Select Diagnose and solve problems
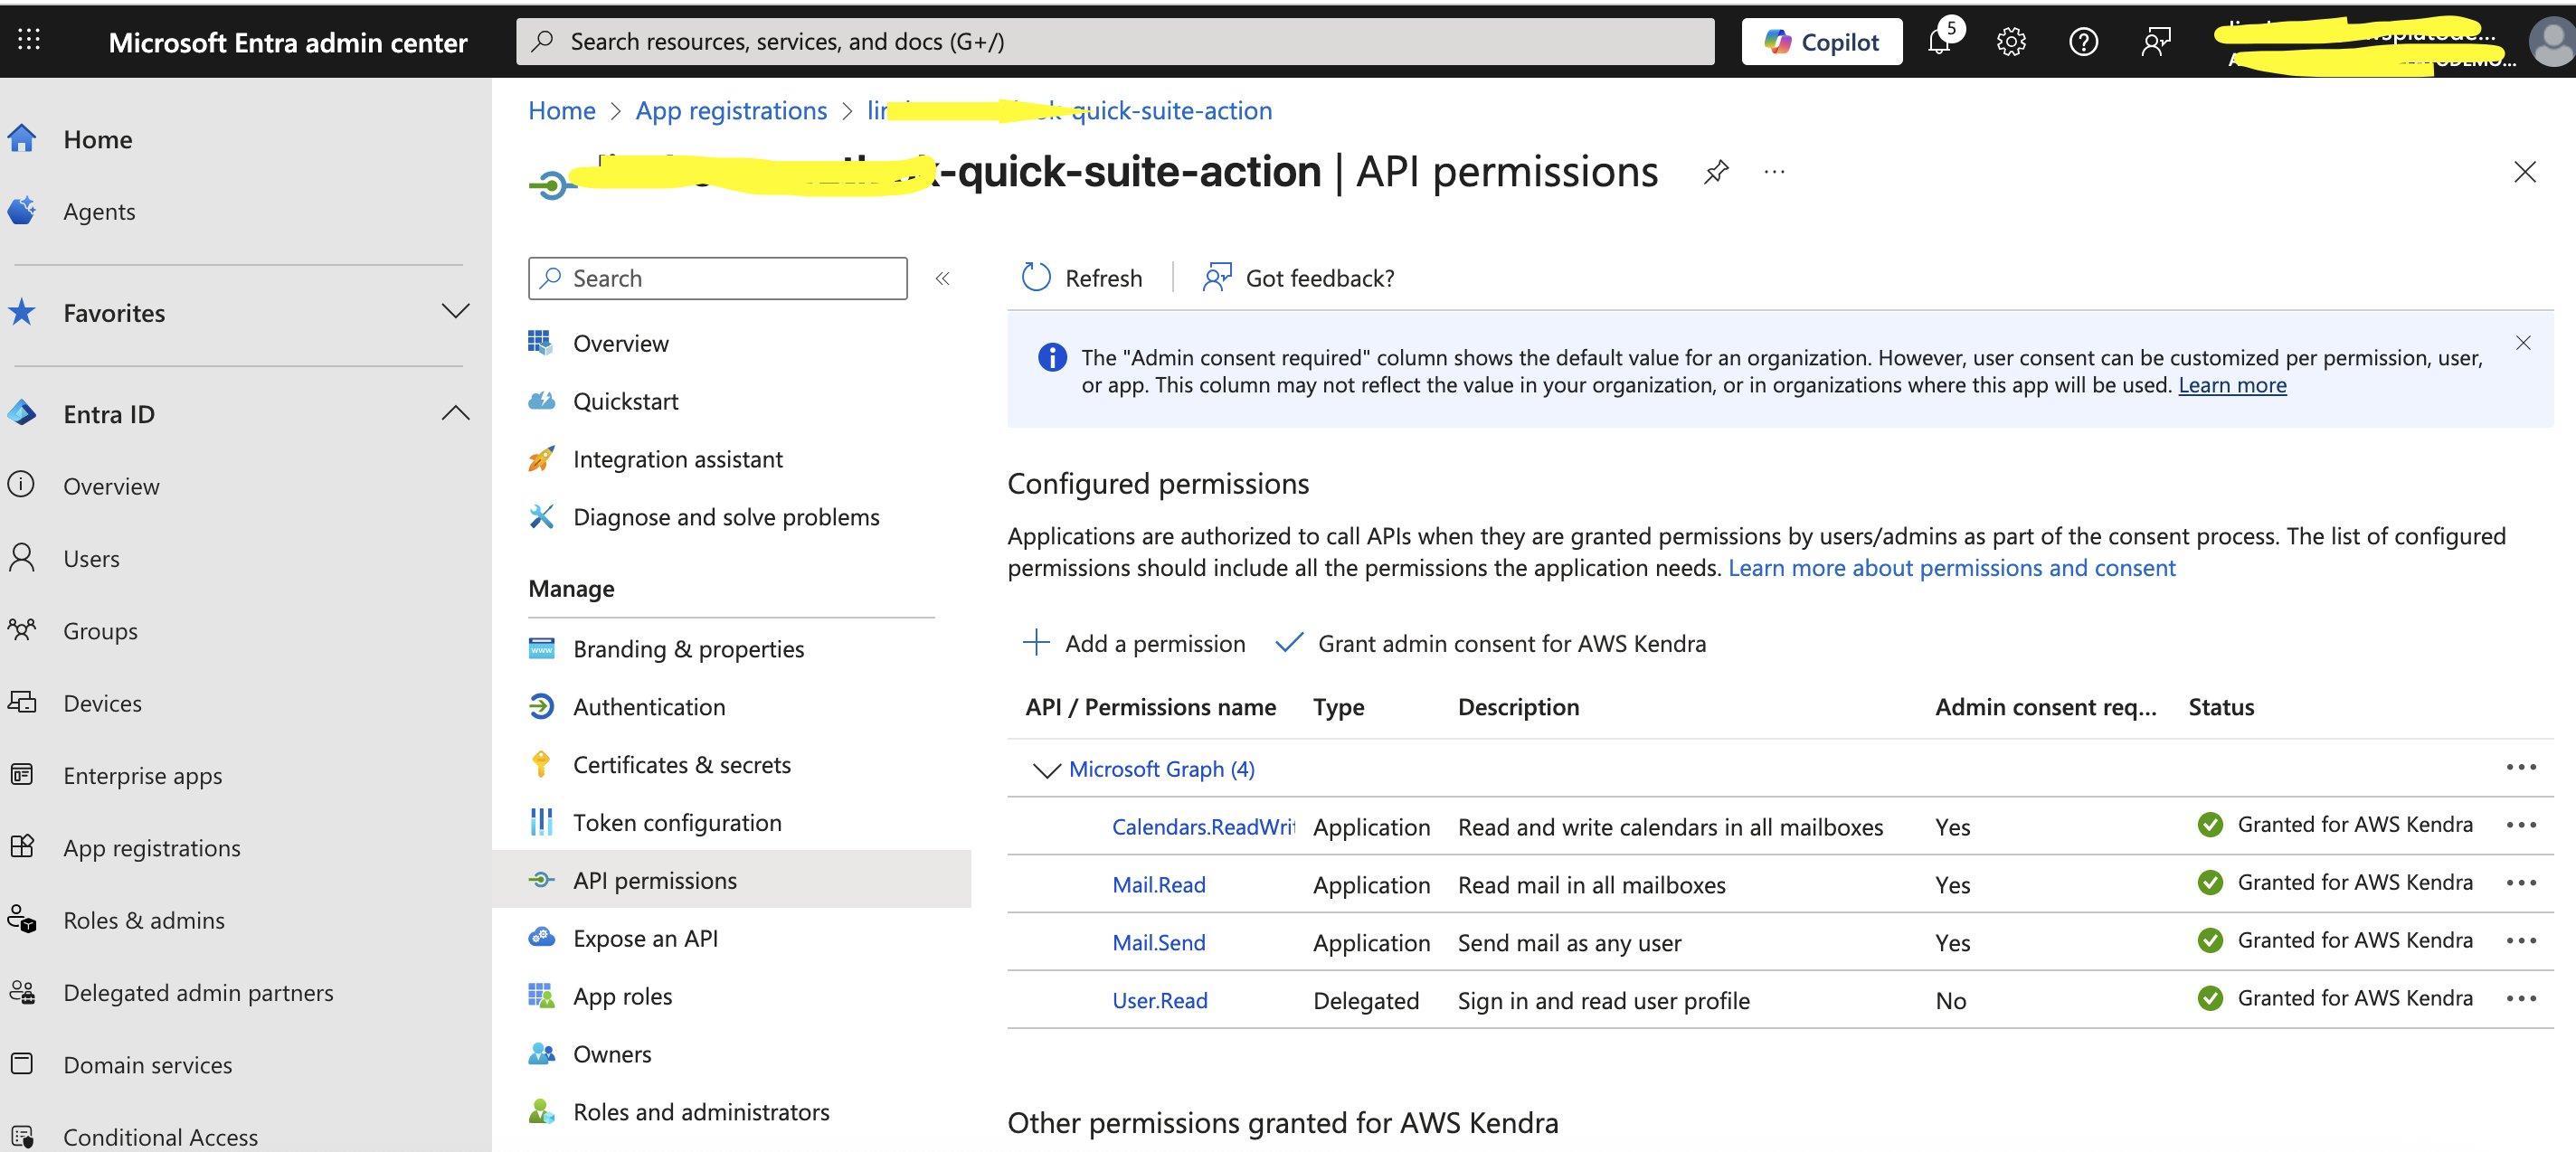The height and width of the screenshot is (1152, 2576). (x=726, y=516)
